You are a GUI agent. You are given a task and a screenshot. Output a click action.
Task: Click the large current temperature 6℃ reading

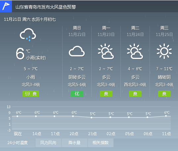[x=23, y=54]
